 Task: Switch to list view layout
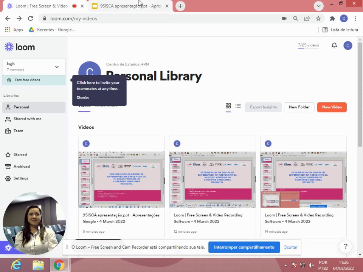tap(238, 106)
